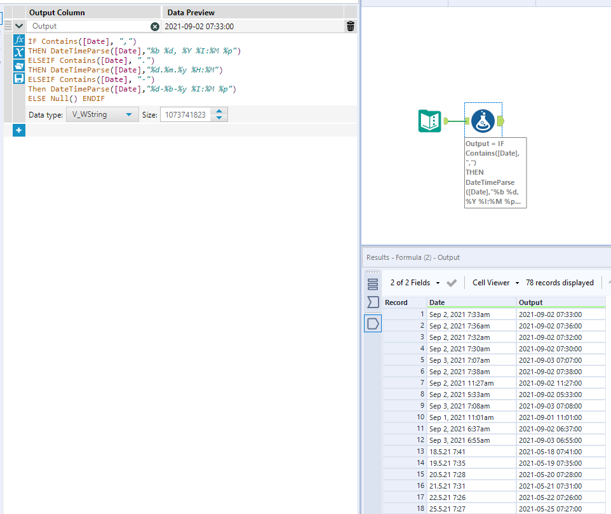The width and height of the screenshot is (611, 514).
Task: Open recent and saved expressions folder icon
Action: (19, 65)
